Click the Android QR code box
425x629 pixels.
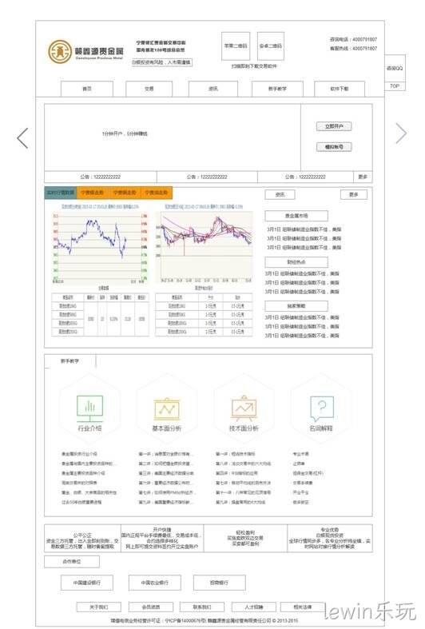(x=271, y=46)
